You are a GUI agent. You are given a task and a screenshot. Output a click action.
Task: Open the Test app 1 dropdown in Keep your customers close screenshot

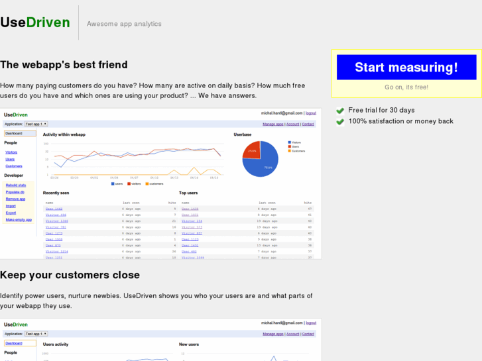[x=36, y=334]
